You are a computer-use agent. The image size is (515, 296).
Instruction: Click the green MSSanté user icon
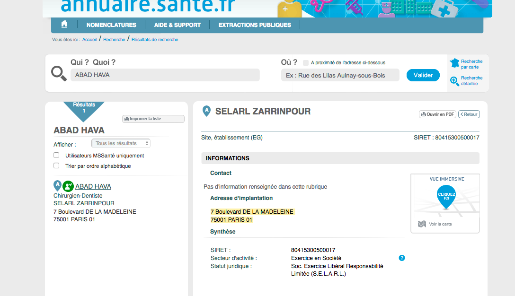coord(68,186)
